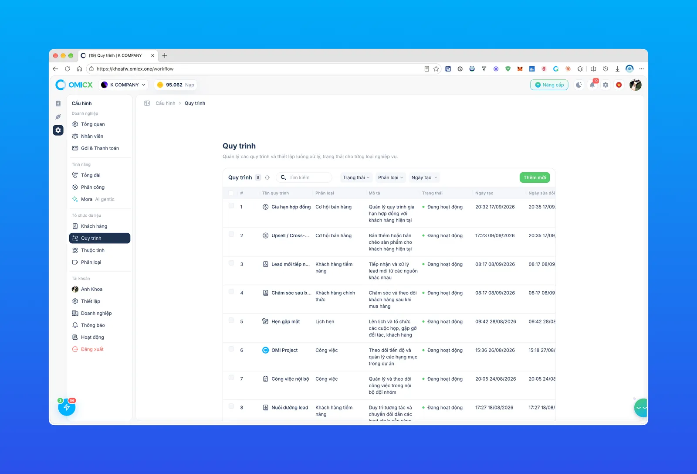Image resolution: width=697 pixels, height=474 pixels.
Task: Click the Đăng xuất logout link
Action: [x=92, y=349]
